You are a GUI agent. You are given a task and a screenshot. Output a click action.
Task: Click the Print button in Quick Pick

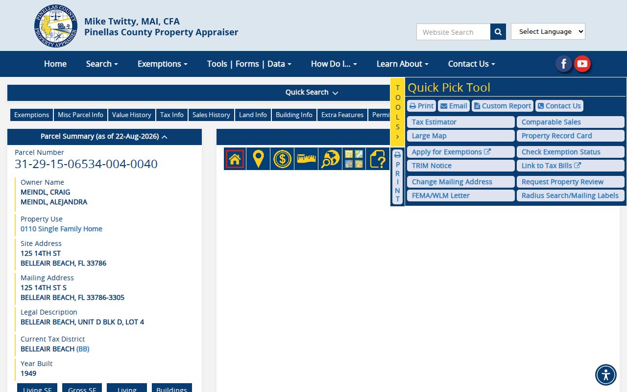(x=421, y=106)
